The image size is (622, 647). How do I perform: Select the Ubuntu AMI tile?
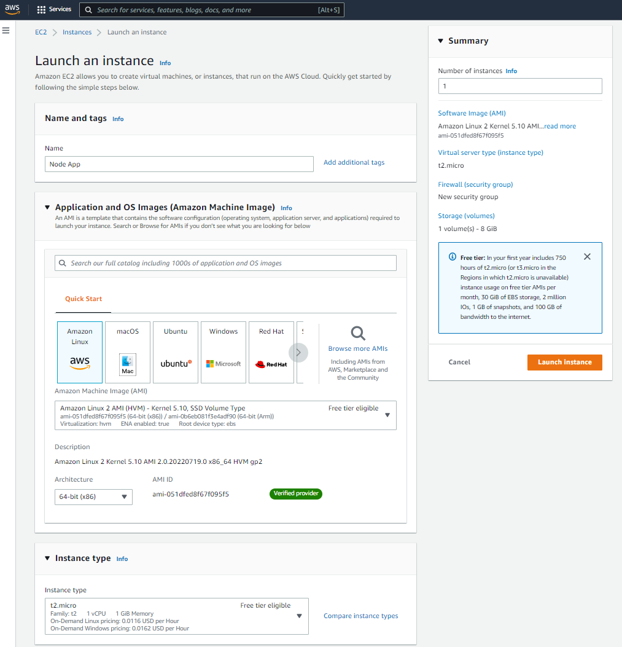[x=176, y=353]
